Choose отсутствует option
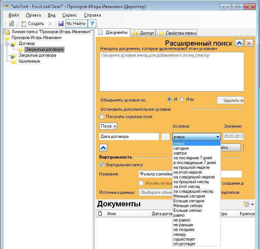This screenshot has height=249, width=260. (x=197, y=244)
